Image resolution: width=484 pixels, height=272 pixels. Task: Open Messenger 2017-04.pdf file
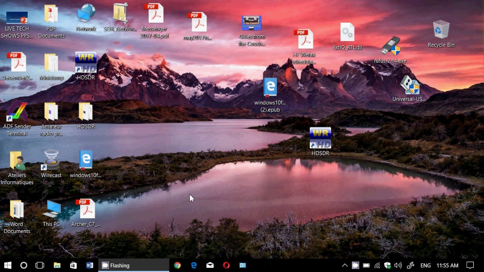[154, 22]
